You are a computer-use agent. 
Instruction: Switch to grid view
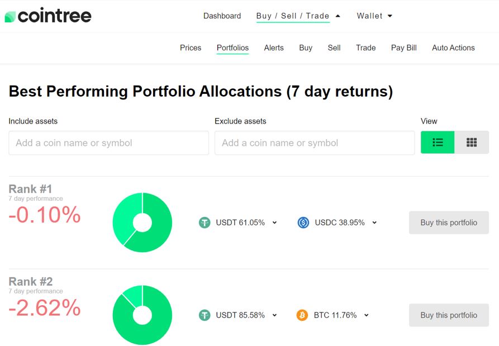click(x=472, y=143)
